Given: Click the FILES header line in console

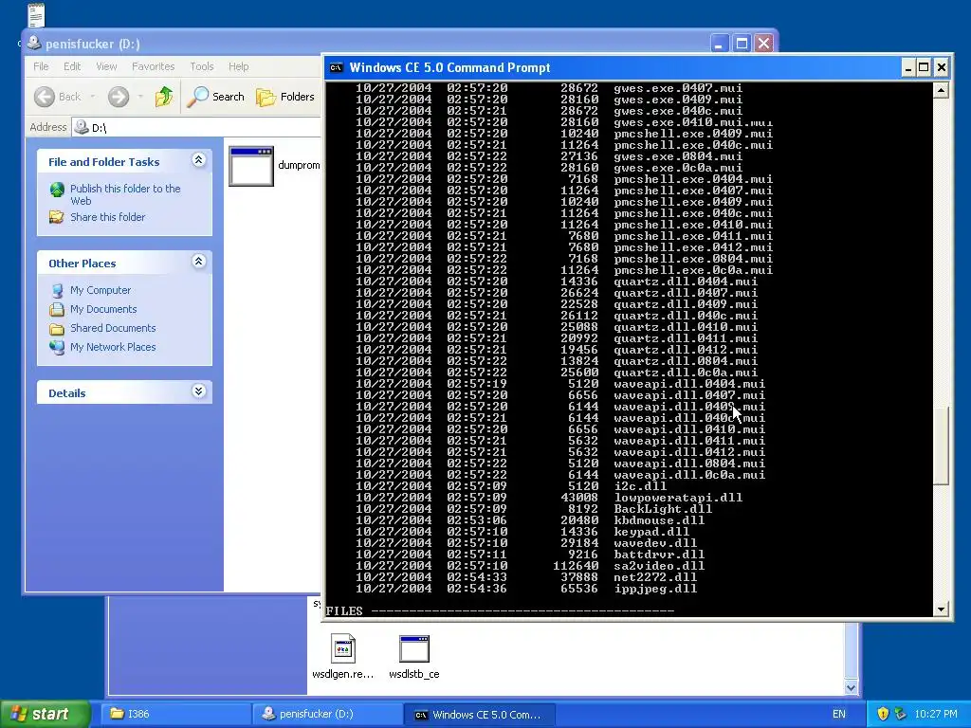Looking at the screenshot, I should click(x=500, y=611).
